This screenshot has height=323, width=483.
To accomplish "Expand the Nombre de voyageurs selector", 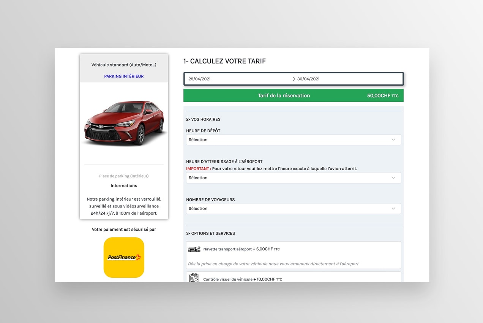I will pos(293,208).
